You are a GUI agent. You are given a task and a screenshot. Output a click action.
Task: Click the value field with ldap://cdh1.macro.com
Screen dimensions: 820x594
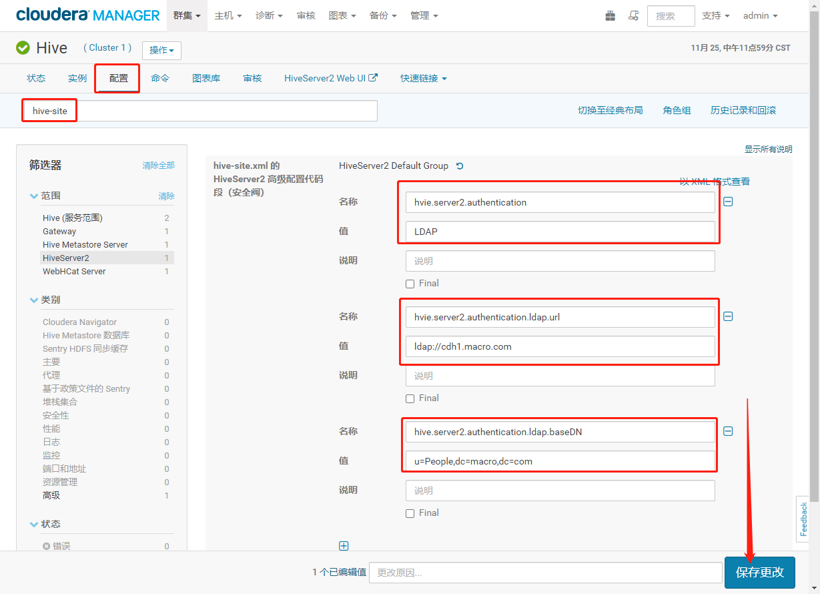click(560, 346)
